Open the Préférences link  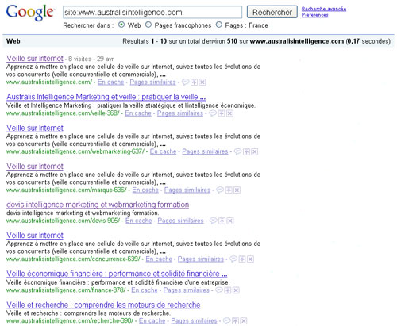tap(315, 15)
